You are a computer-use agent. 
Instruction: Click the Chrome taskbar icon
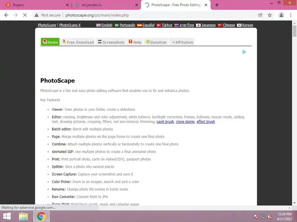[x=41, y=216]
